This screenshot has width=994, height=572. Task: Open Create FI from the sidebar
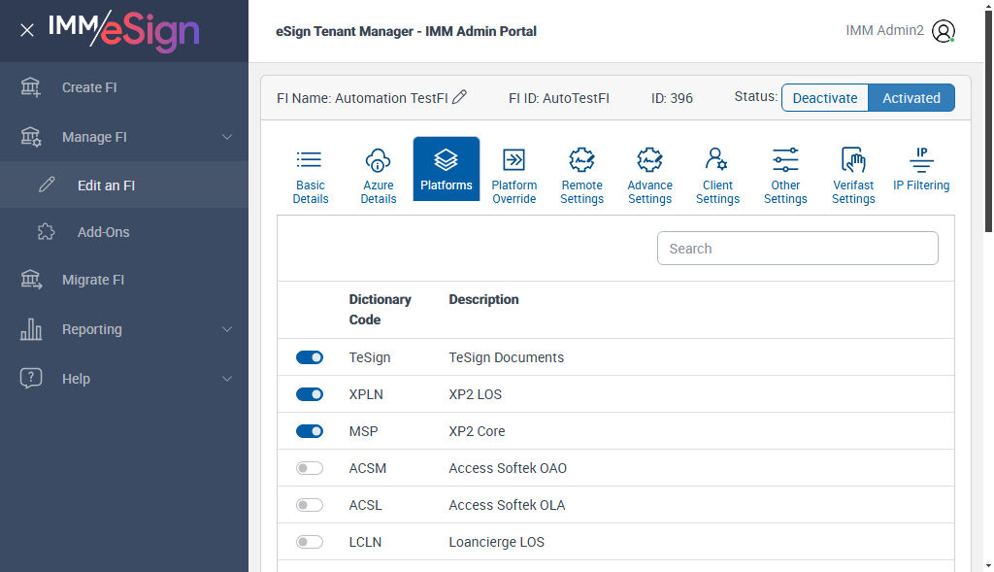click(89, 87)
